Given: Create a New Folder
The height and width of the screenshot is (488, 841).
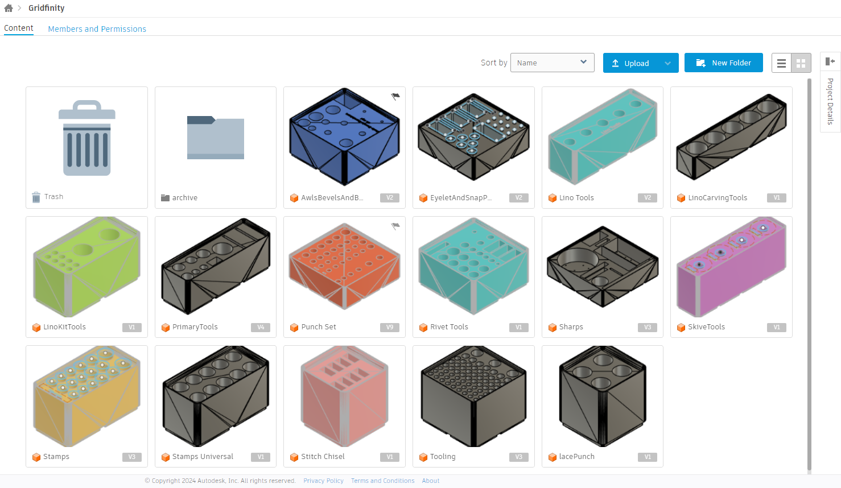Looking at the screenshot, I should tap(723, 63).
